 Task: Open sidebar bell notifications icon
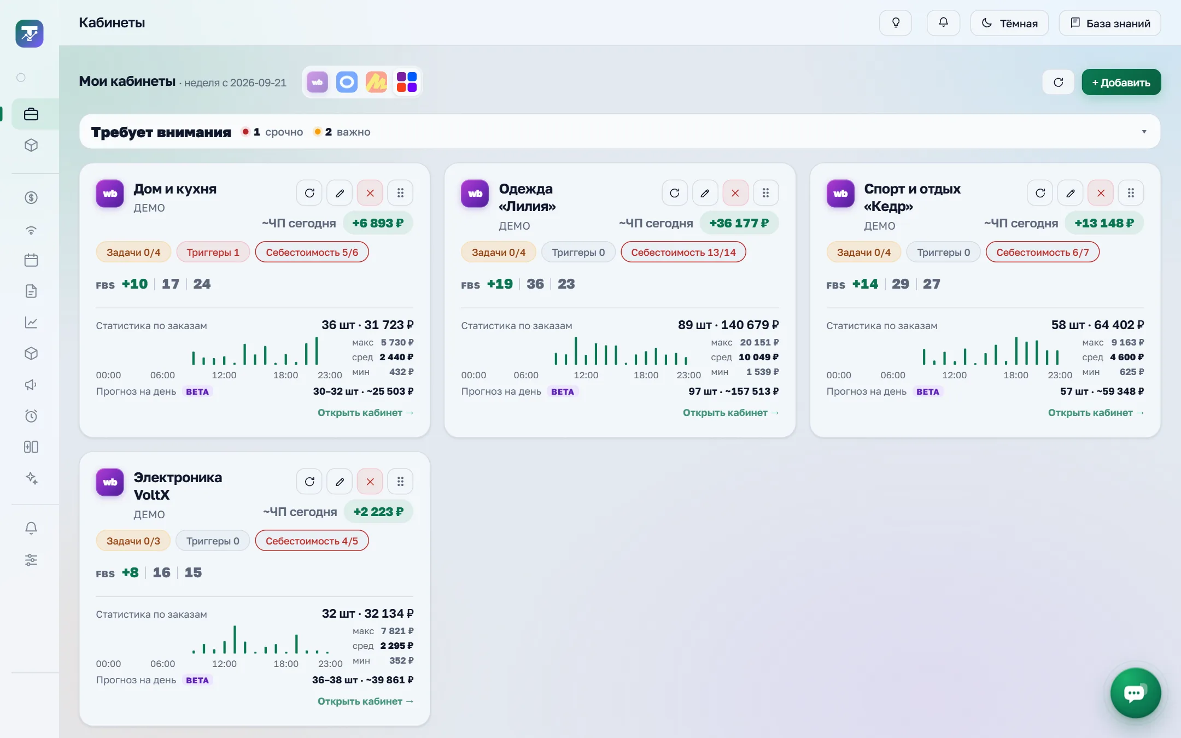pyautogui.click(x=31, y=528)
